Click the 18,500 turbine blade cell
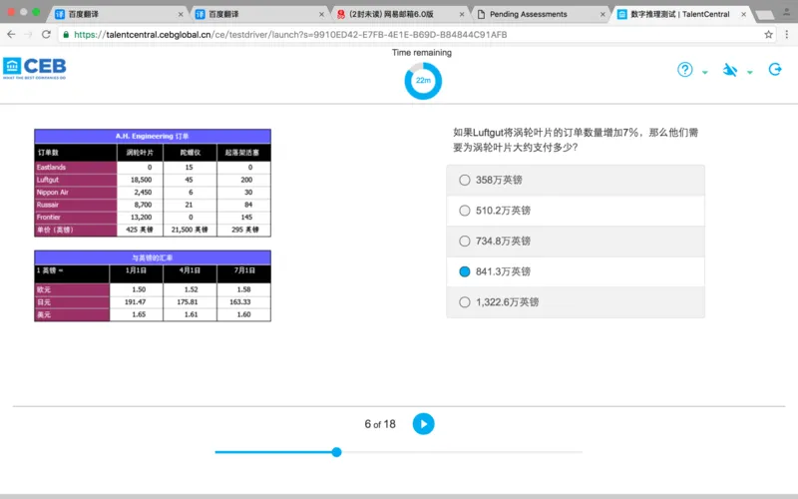 tap(141, 180)
